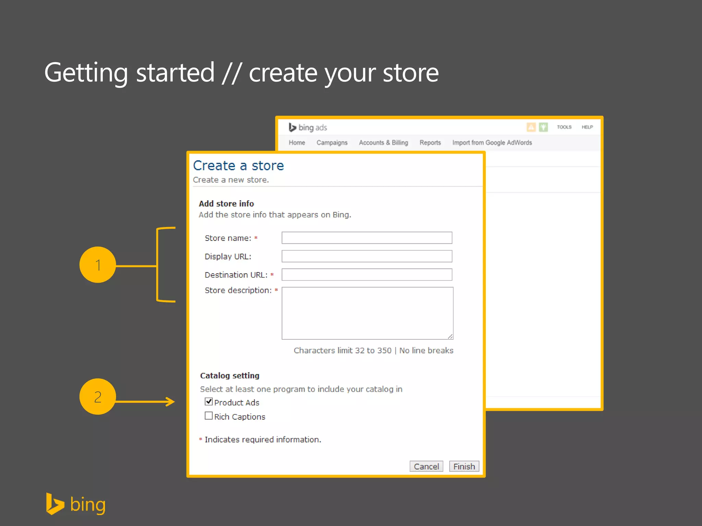Click the Store description resize handle
Image resolution: width=702 pixels, height=526 pixels.
tap(450, 337)
